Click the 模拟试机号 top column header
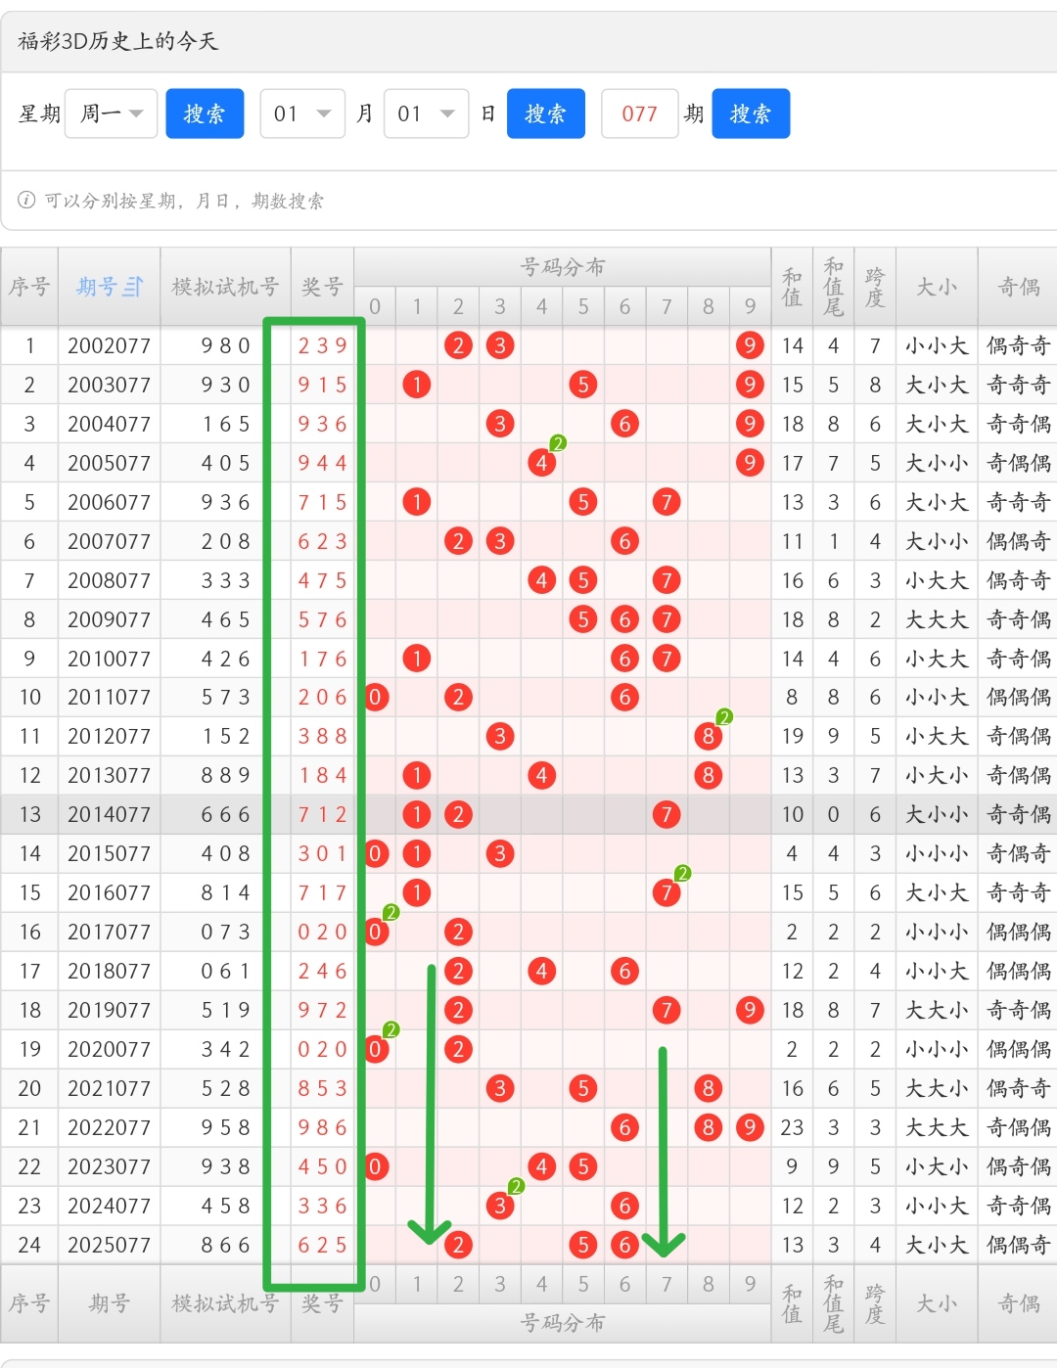Screen dimensions: 1057x1368 pyautogui.click(x=225, y=287)
